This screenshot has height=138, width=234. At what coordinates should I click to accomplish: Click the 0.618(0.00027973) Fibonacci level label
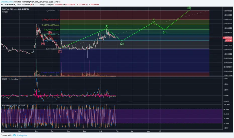pyautogui.click(x=50, y=34)
